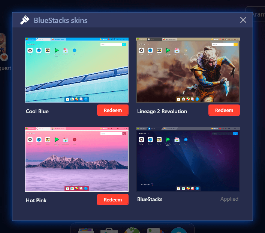This screenshot has width=265, height=233.
Task: Redeem the Lineage 2 Revolution skin
Action: click(224, 110)
